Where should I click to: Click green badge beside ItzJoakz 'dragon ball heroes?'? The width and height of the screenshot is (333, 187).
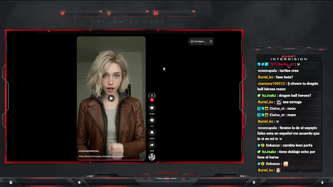pyautogui.click(x=259, y=96)
